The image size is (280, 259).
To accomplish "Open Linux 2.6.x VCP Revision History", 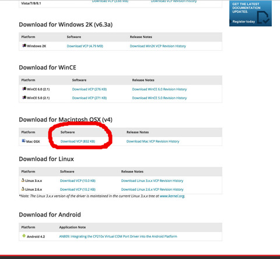I will (x=152, y=190).
